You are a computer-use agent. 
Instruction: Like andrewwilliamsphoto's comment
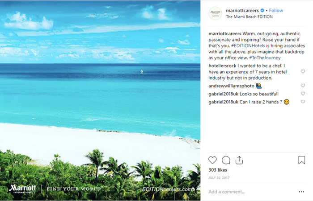coord(303,86)
